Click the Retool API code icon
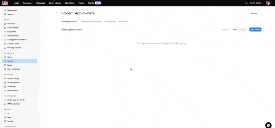275x128 pixels. point(5,32)
